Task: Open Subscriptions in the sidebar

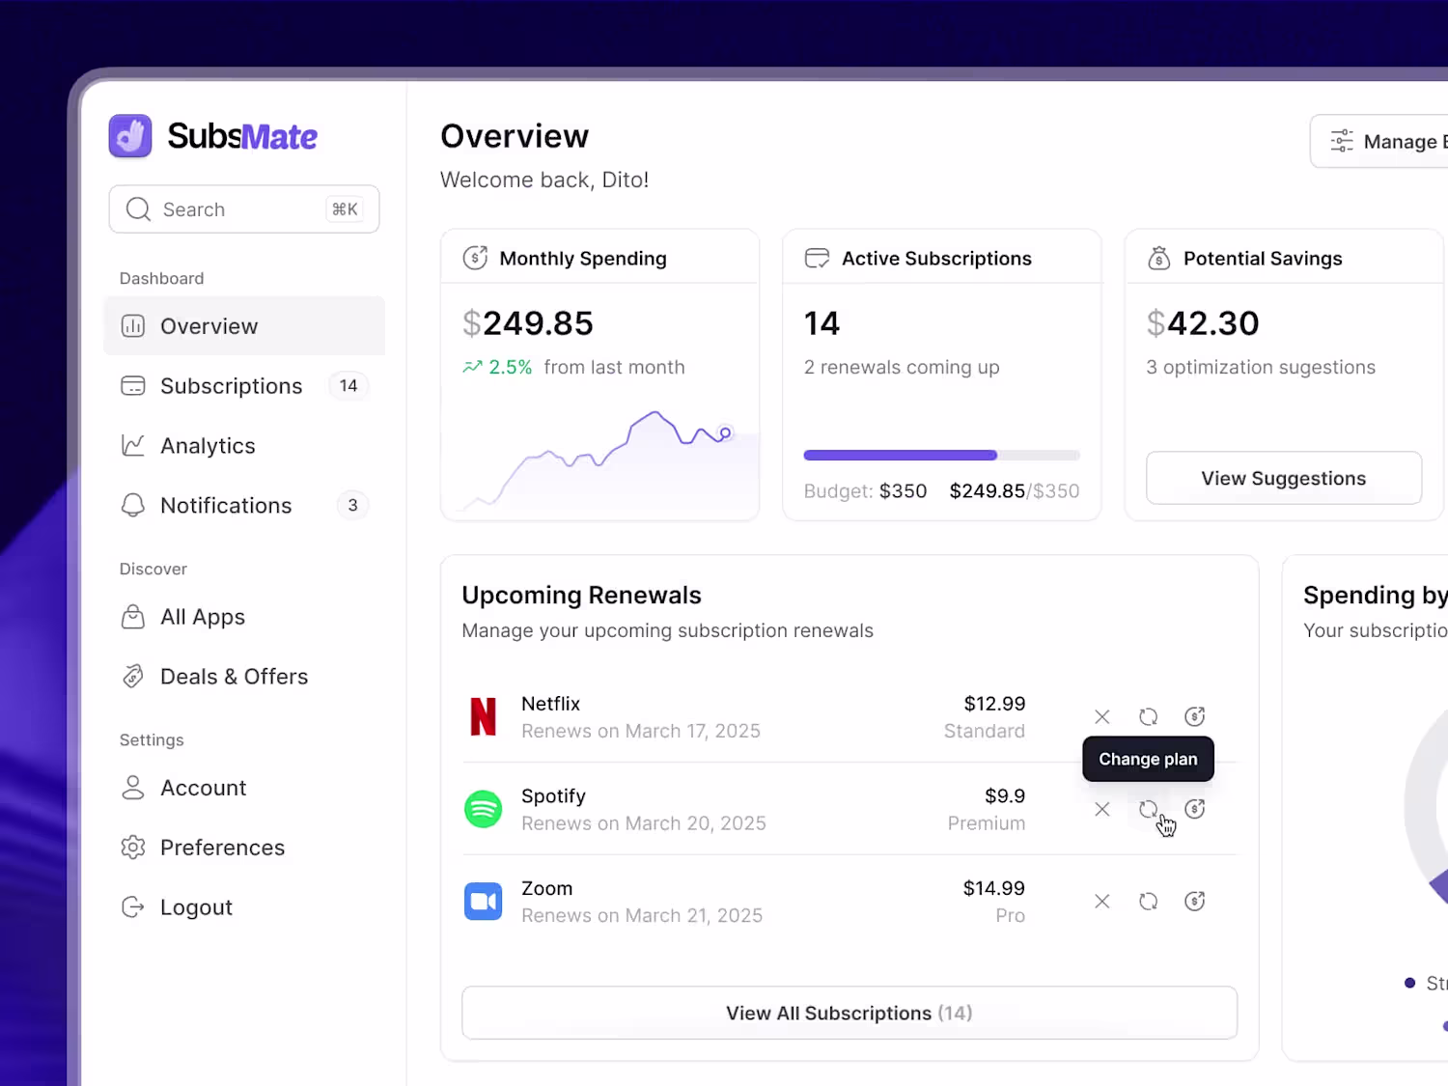Action: [x=244, y=386]
